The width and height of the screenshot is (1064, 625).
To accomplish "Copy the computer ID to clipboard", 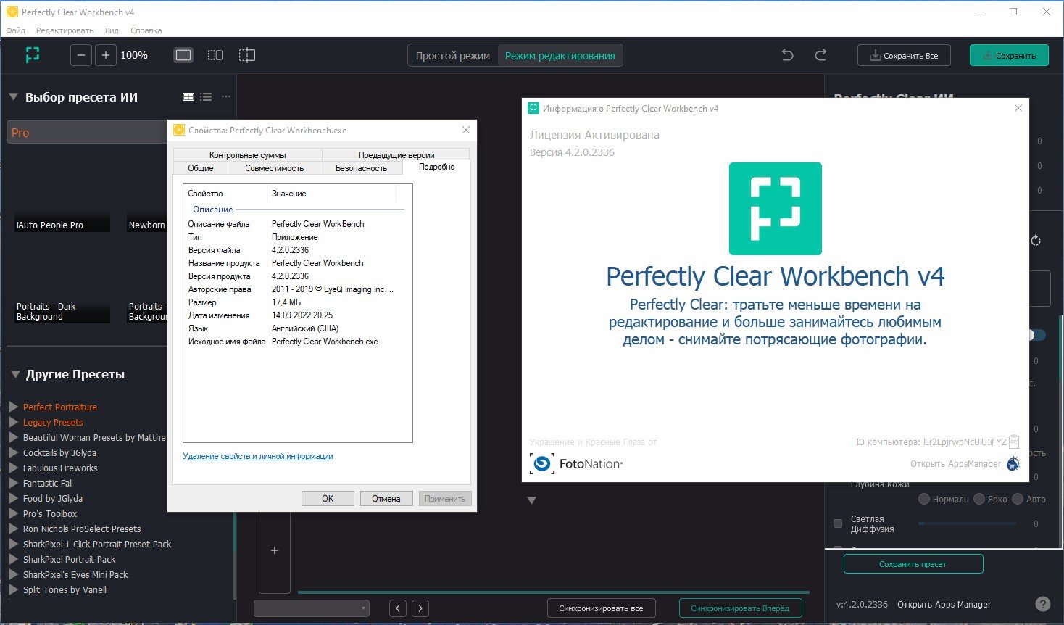I will click(x=1014, y=441).
